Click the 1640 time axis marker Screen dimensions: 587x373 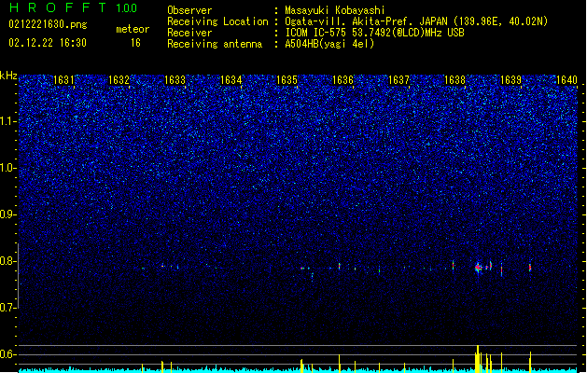(x=566, y=80)
